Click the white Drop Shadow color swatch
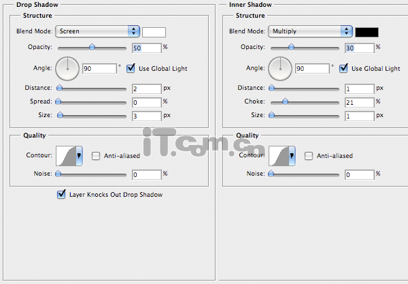 tap(154, 31)
